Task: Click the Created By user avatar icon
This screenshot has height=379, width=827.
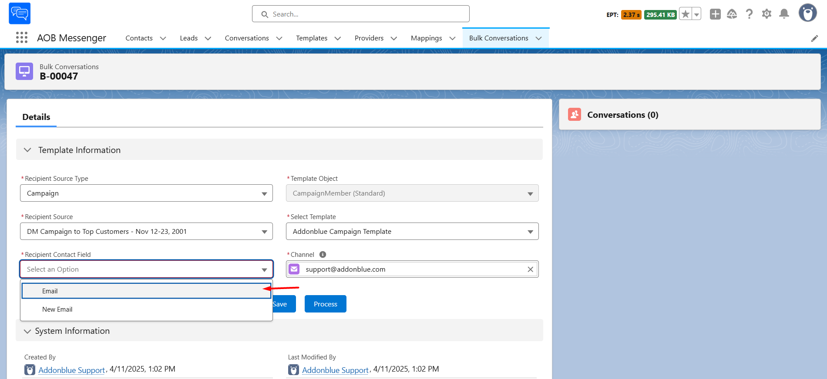Action: pyautogui.click(x=30, y=370)
